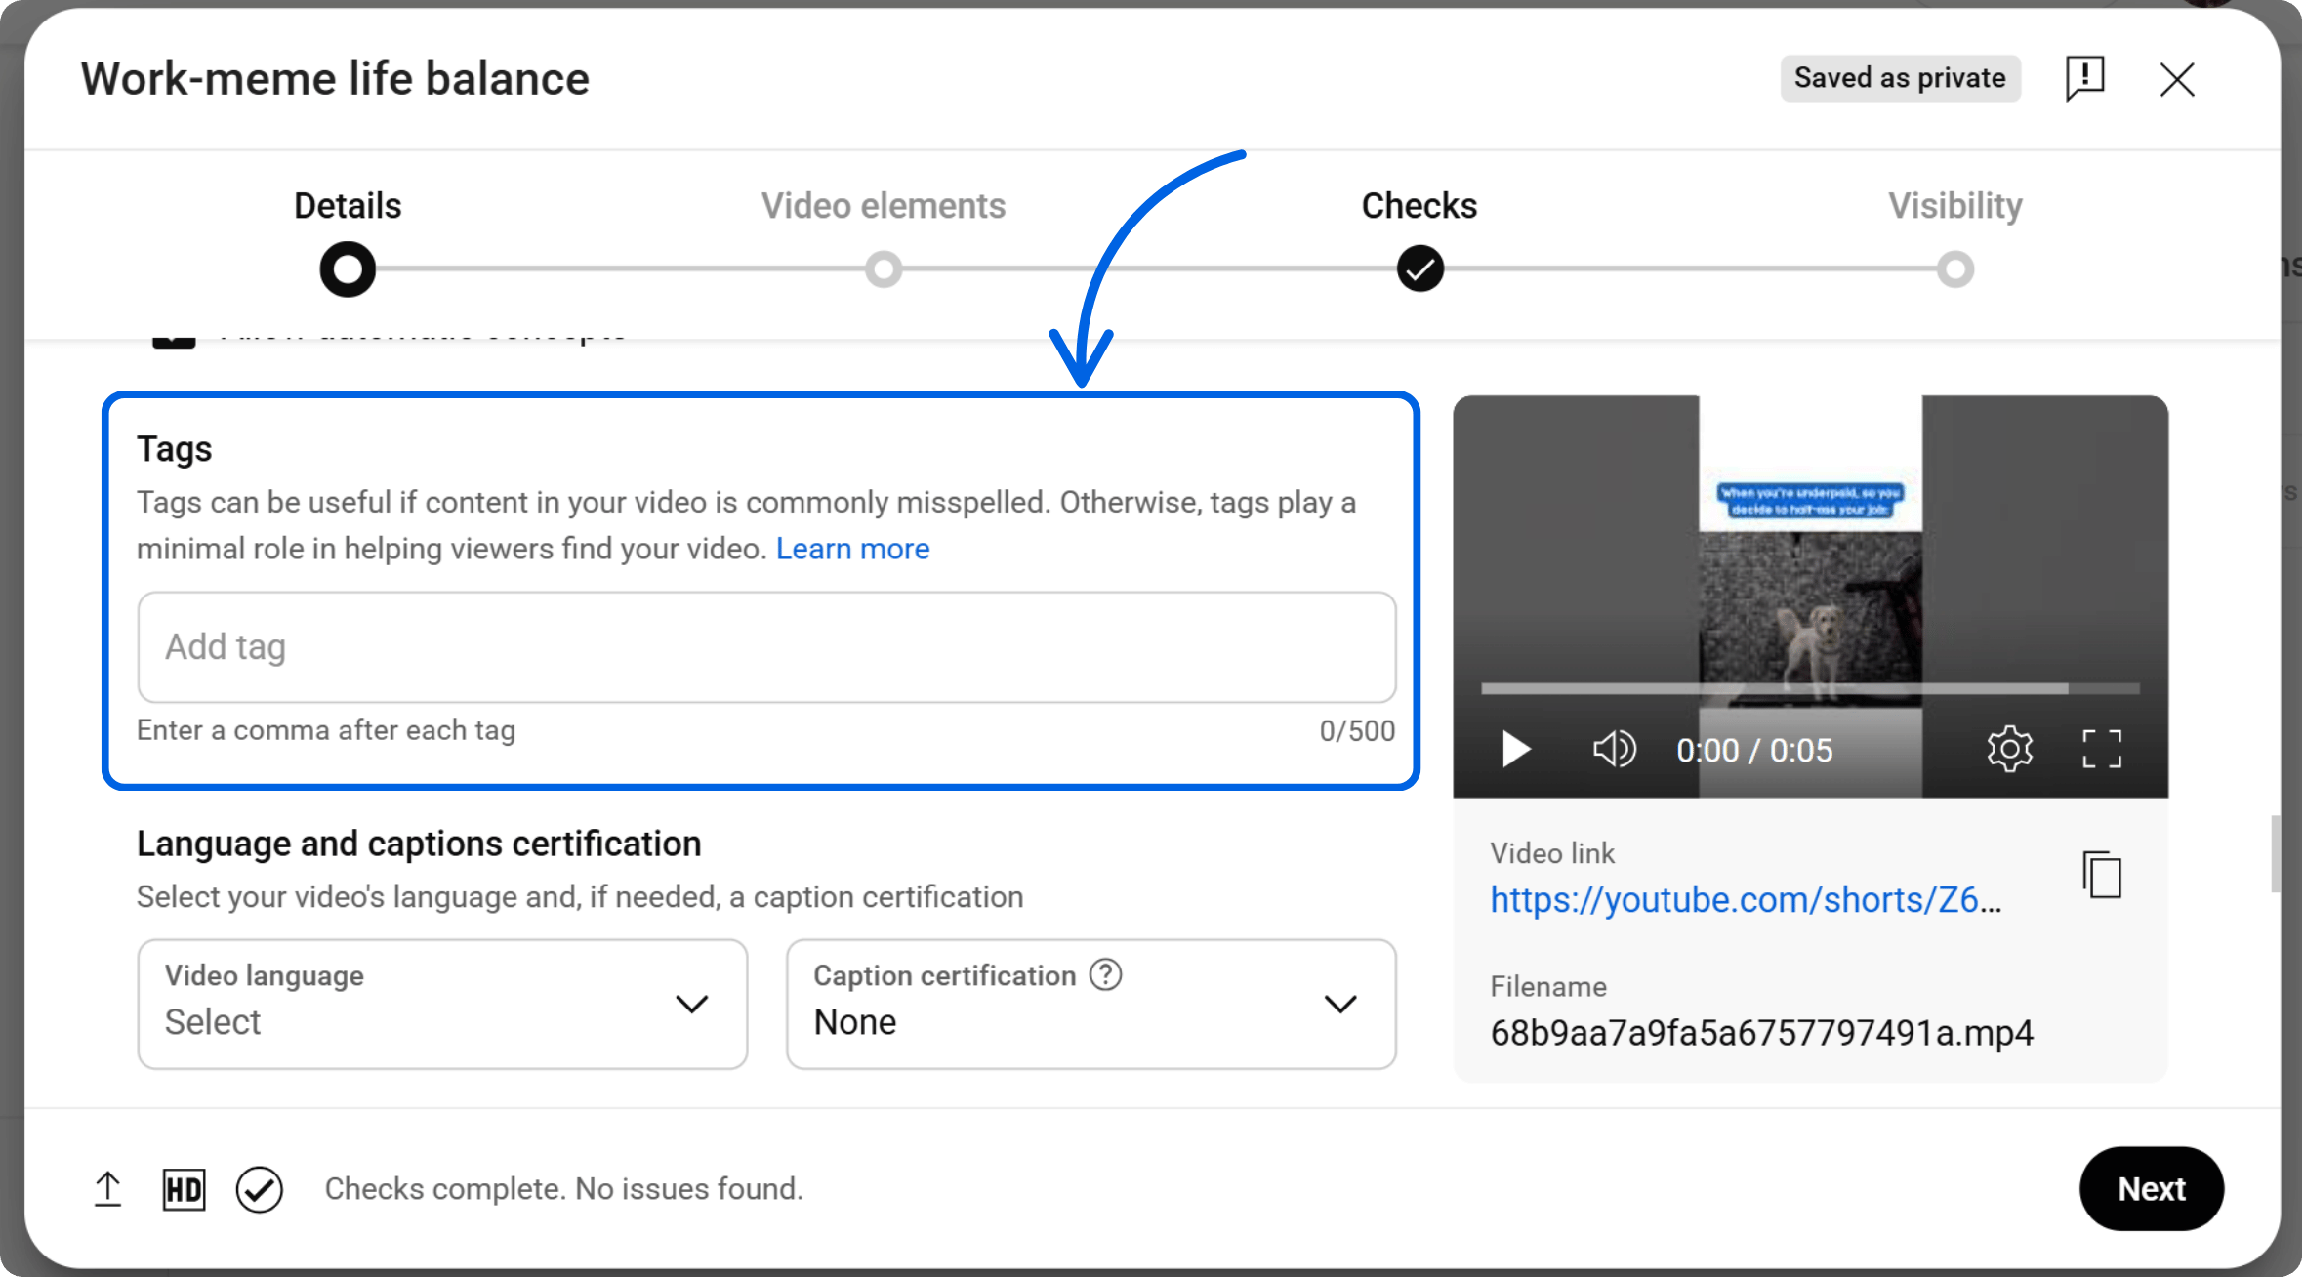
Task: Open the caption certification help tooltip
Action: tap(1104, 973)
